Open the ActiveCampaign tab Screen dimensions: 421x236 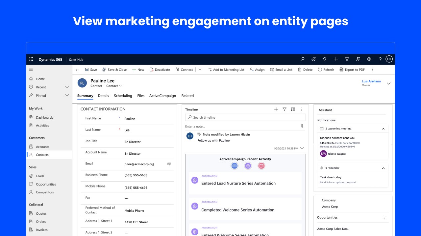(x=162, y=96)
